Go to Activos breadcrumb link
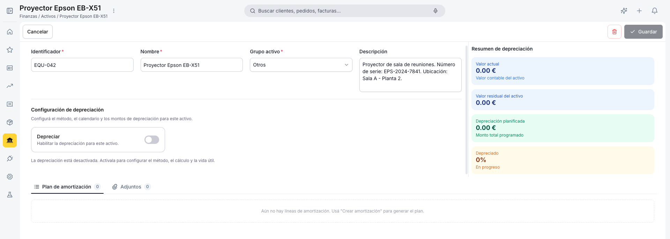This screenshot has width=670, height=239. [48, 16]
